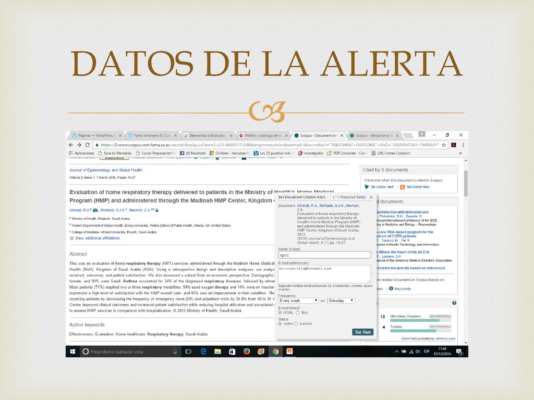Click the page vertical scrollbar thumb

[466, 184]
